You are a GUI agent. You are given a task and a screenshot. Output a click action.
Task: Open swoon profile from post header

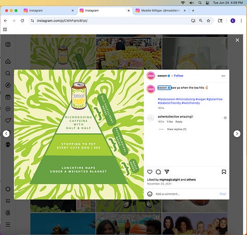162,76
